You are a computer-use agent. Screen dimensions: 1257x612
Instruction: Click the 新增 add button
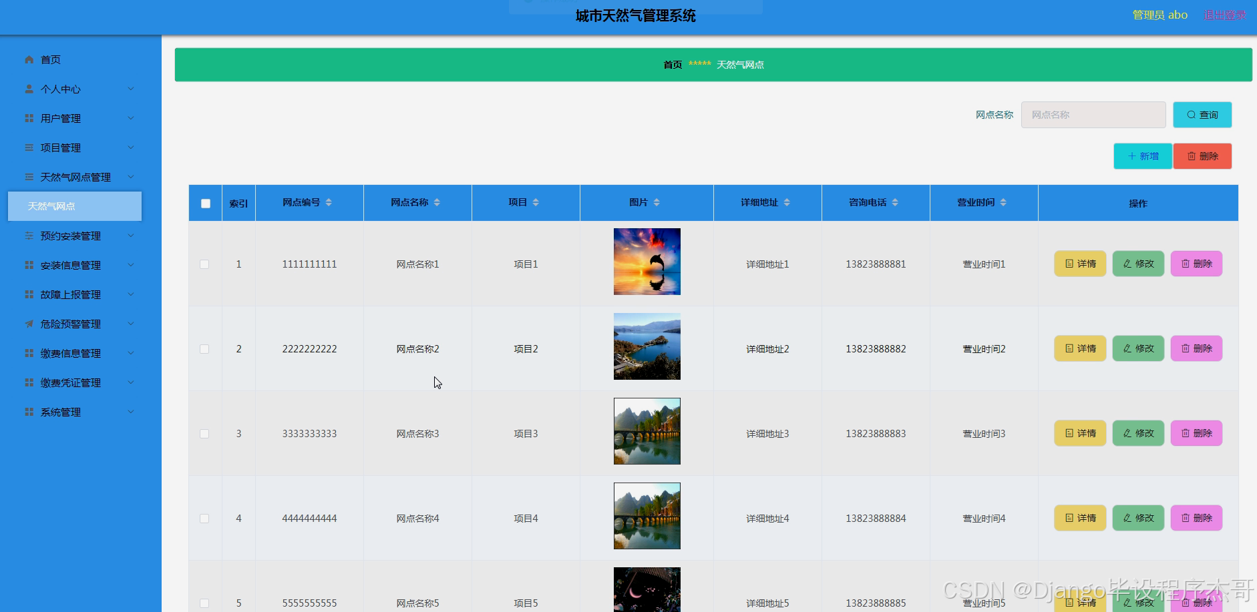pyautogui.click(x=1143, y=156)
